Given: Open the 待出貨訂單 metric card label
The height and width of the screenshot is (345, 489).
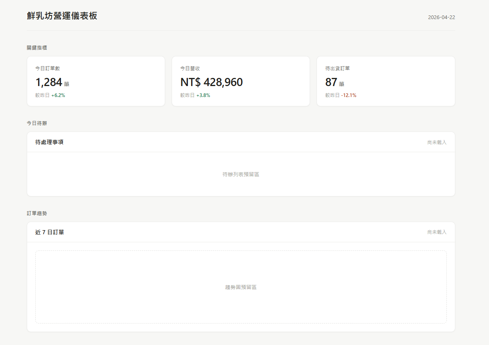Looking at the screenshot, I should point(337,69).
